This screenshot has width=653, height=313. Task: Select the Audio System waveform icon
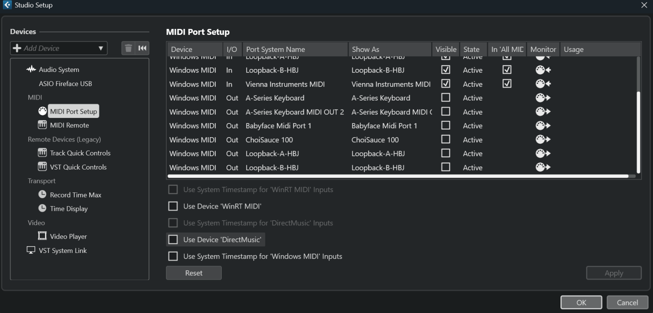pyautogui.click(x=31, y=69)
